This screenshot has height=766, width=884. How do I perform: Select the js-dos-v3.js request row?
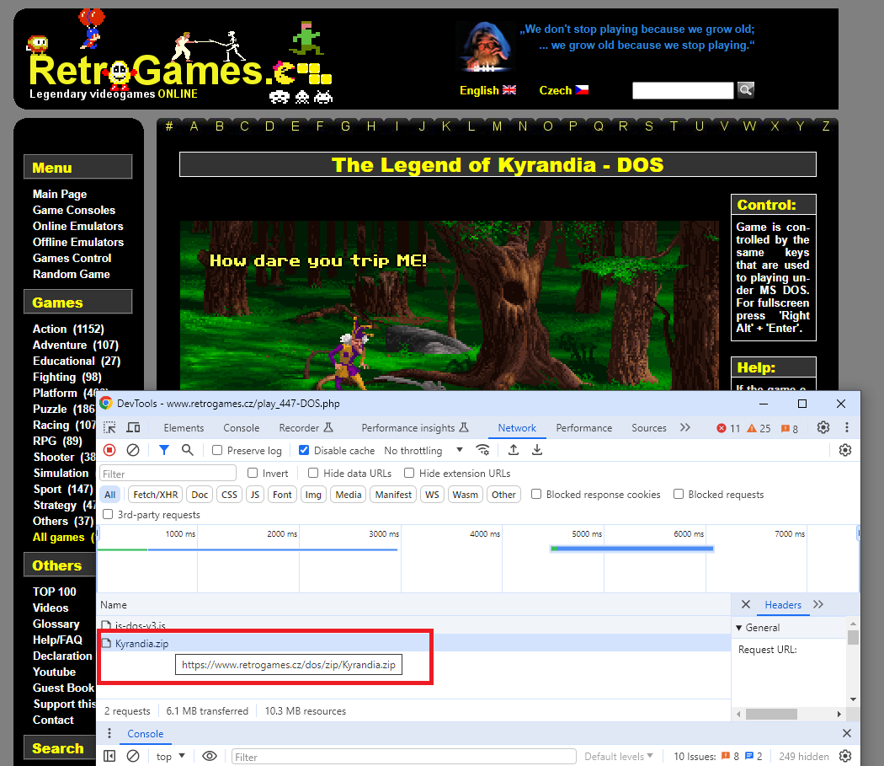[x=414, y=625]
